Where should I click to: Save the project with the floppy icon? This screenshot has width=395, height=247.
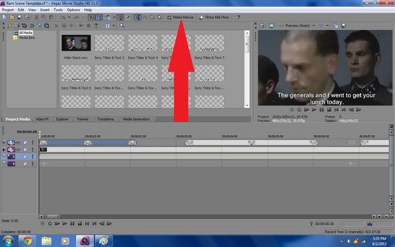click(x=19, y=17)
